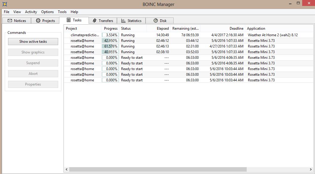Click the Running status at 61.576% progress
Image resolution: width=315 pixels, height=174 pixels.
point(128,46)
